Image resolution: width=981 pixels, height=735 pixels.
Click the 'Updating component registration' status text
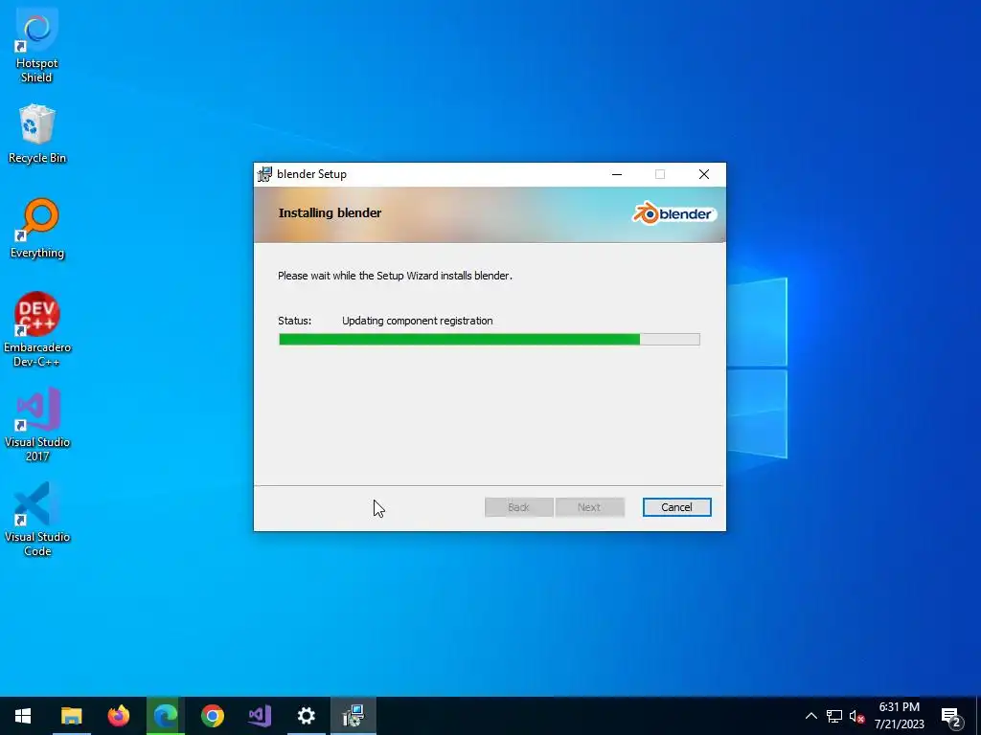418,321
